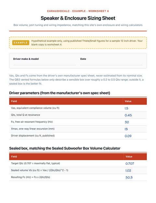This screenshot has height=203, width=156.
Task: Click the yellow EXAMPLE badge
Action: (20, 43)
